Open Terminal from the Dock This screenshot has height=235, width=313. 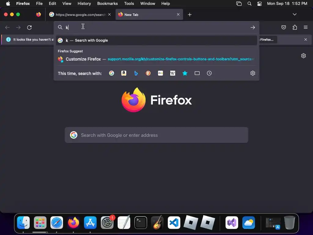(141, 223)
